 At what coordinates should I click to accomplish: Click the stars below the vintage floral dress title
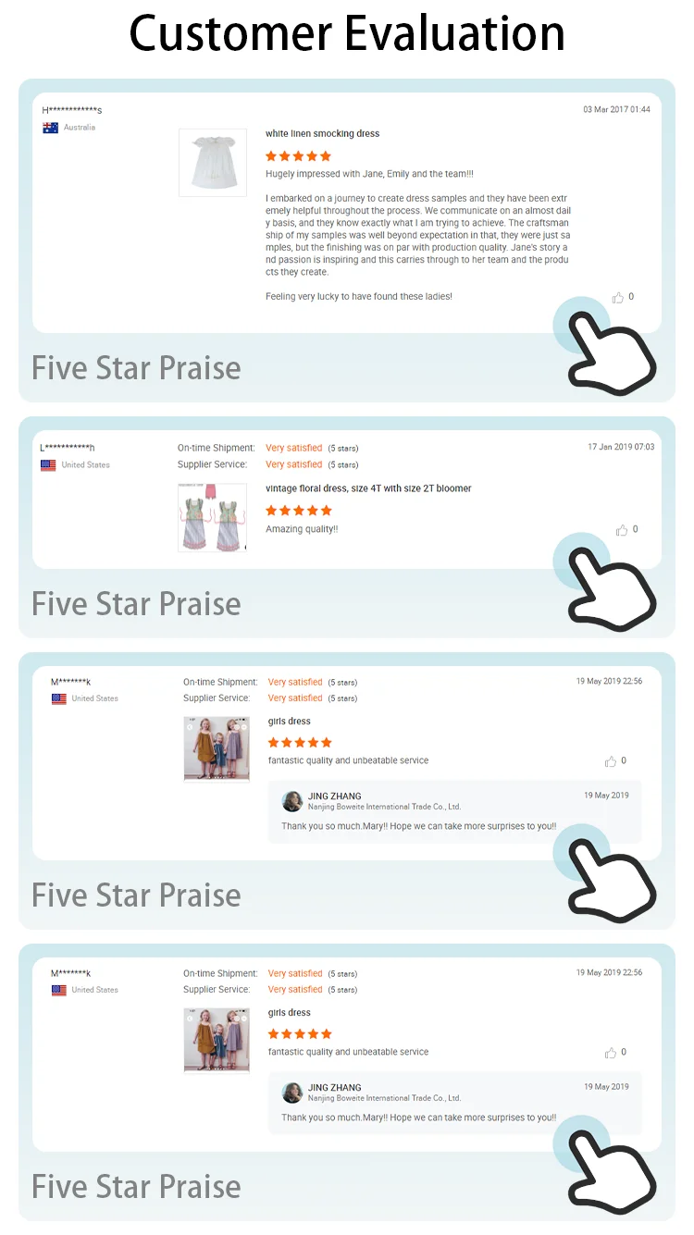298,511
